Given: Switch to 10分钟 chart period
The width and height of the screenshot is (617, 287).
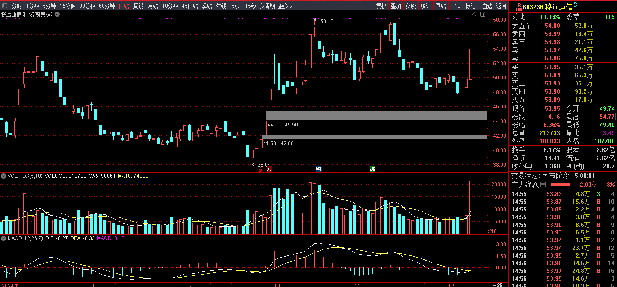Looking at the screenshot, I should [x=170, y=6].
